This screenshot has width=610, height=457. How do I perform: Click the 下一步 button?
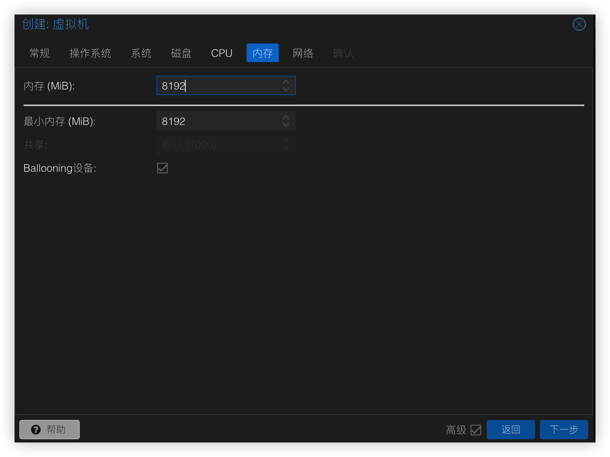pos(564,430)
